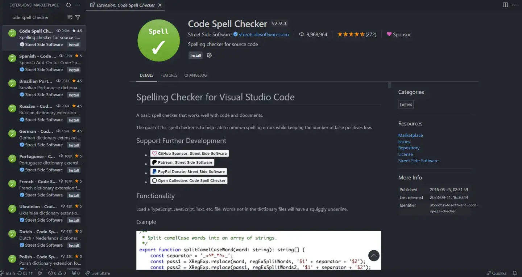Click the v3.0.1 version badge
This screenshot has height=277, width=522.
[279, 23]
